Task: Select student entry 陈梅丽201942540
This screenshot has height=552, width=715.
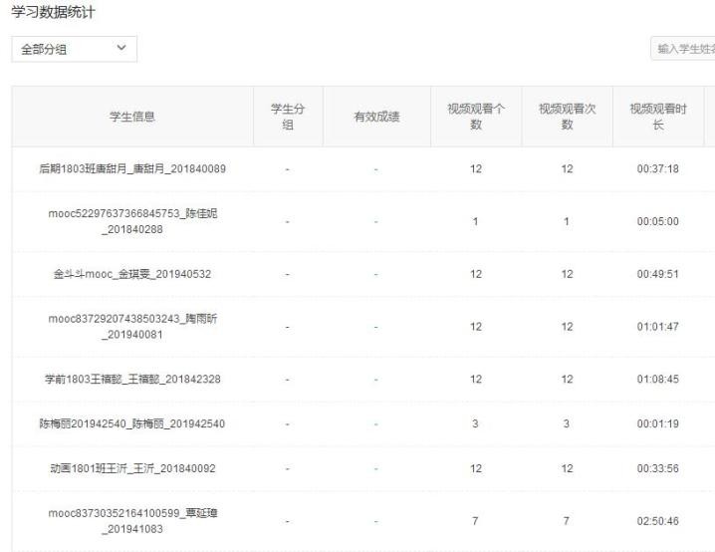Action: click(132, 423)
